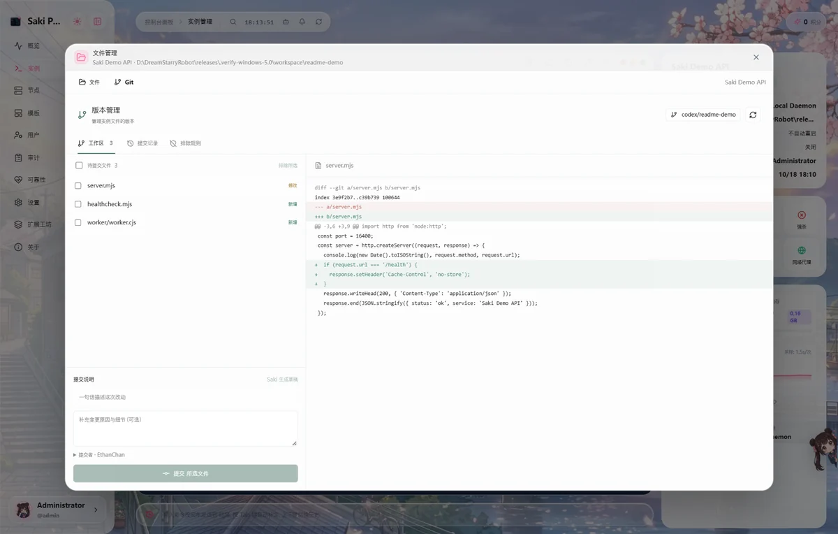
Task: Click the pink folder icon of 文件管理
Action: [81, 57]
